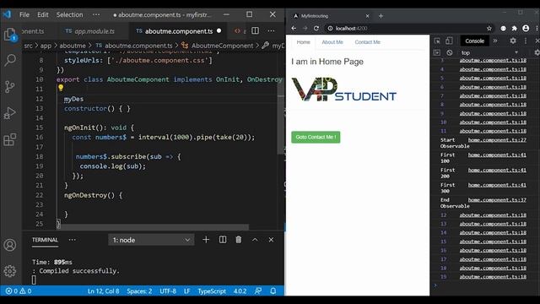Switch to the app.module.ts tab
Image resolution: width=540 pixels, height=304 pixels.
pyautogui.click(x=90, y=31)
